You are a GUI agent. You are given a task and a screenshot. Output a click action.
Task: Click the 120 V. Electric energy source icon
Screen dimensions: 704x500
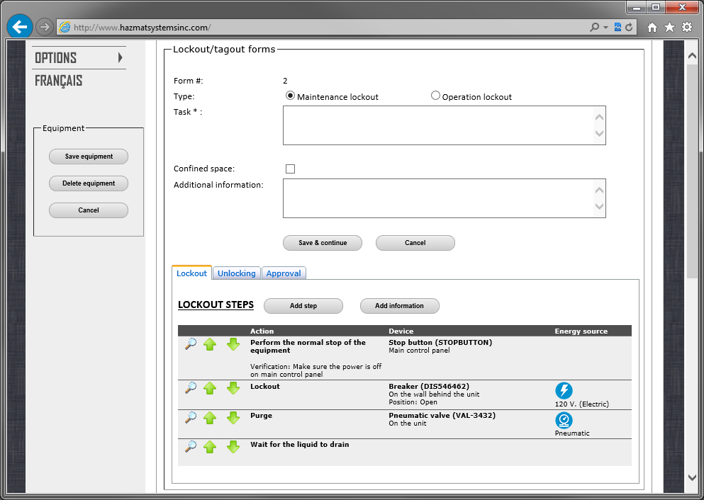[564, 390]
